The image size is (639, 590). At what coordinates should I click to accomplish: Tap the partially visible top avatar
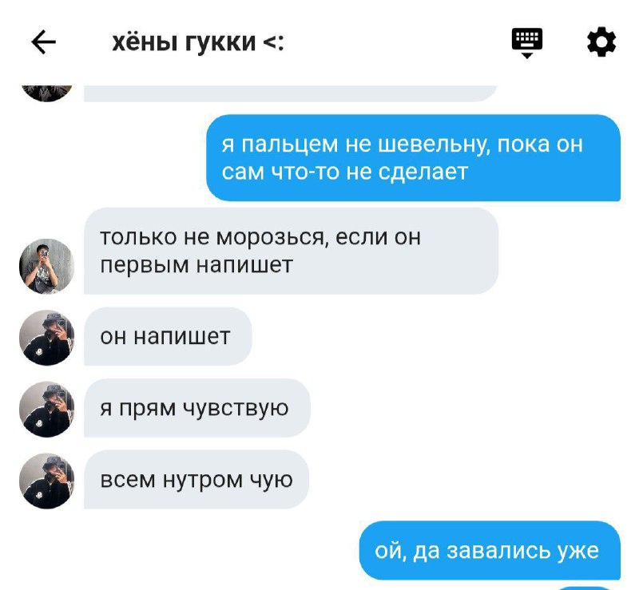point(46,93)
